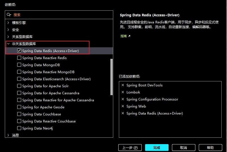227x152 pixels.
Task: Remove added Spring Data Redis via X icon
Action: [123, 113]
